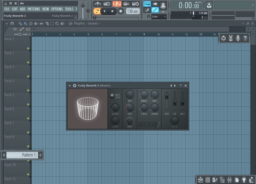Toggle MID SIDE switch in Reeverb
Screen dimensions: 256x184
pos(112,96)
